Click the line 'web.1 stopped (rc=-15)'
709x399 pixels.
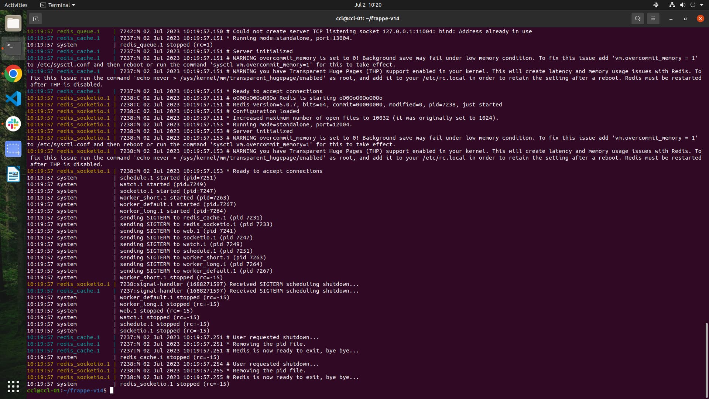[x=156, y=311]
